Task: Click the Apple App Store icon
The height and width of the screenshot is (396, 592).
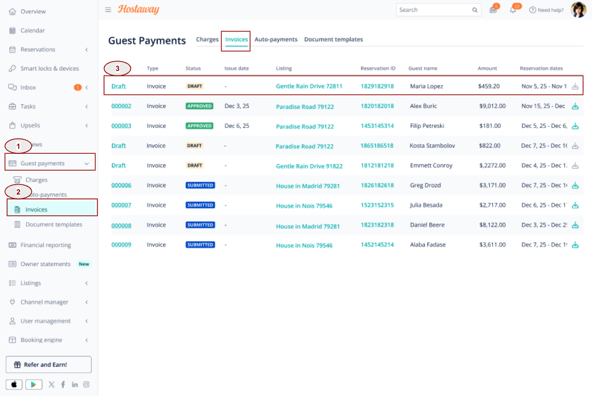Action: pyautogui.click(x=14, y=384)
